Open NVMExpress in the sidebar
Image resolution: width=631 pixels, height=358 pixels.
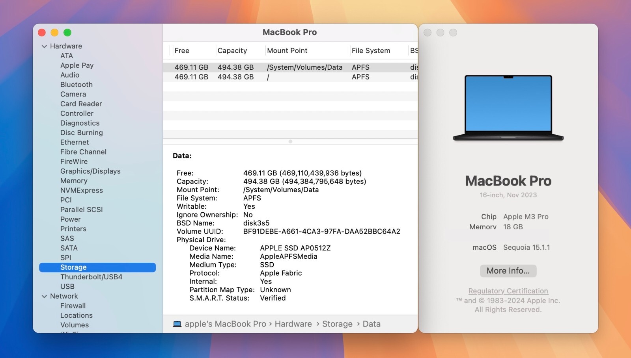[x=82, y=191]
